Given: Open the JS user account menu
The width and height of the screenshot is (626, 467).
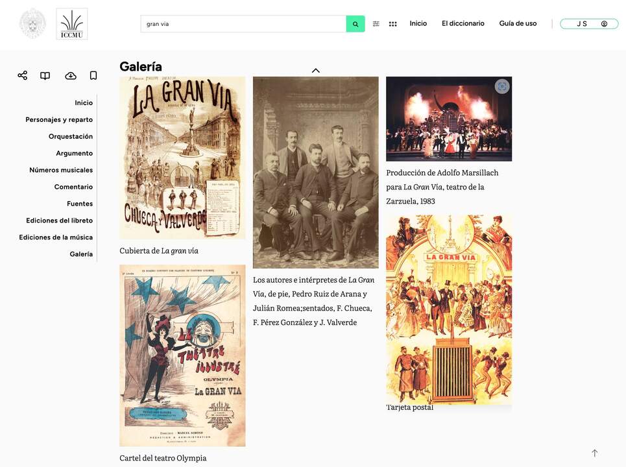Looking at the screenshot, I should pyautogui.click(x=589, y=24).
